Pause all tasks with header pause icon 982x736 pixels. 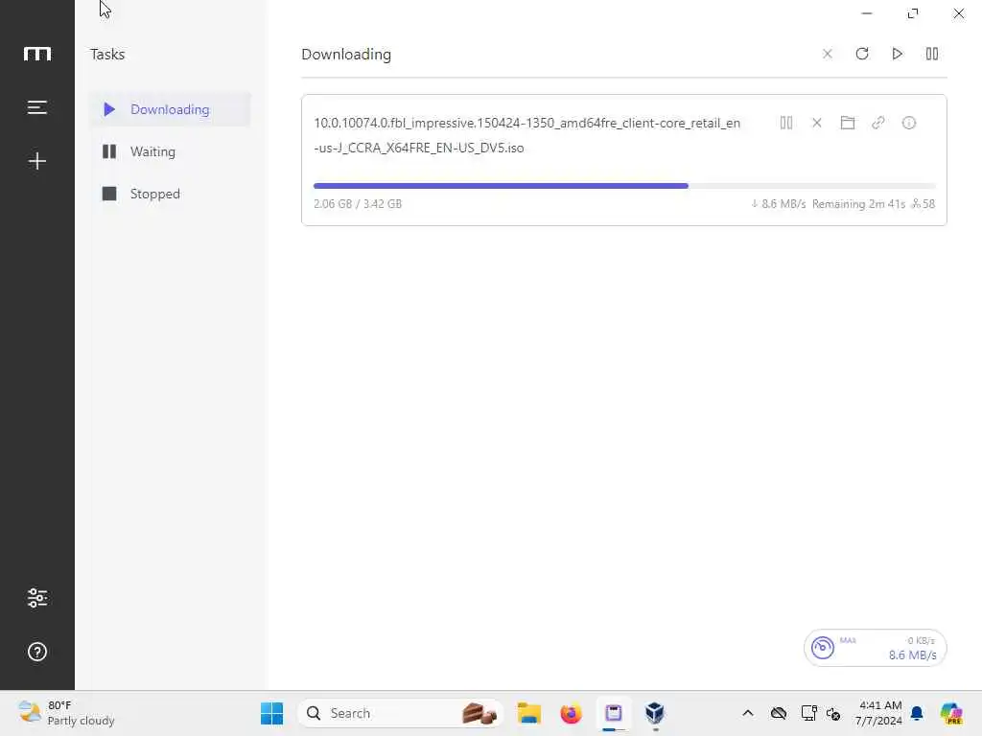[932, 54]
